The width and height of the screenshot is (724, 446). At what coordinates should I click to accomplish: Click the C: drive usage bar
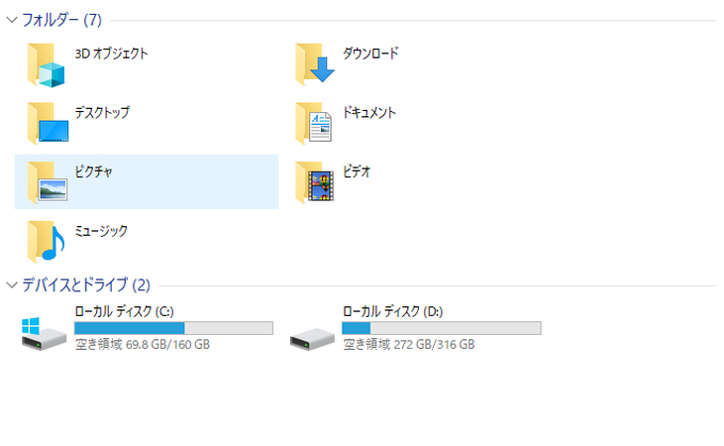coord(173,328)
